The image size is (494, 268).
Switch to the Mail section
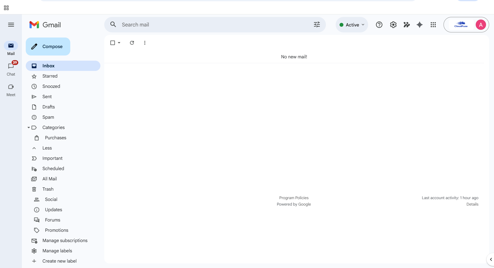click(x=11, y=48)
